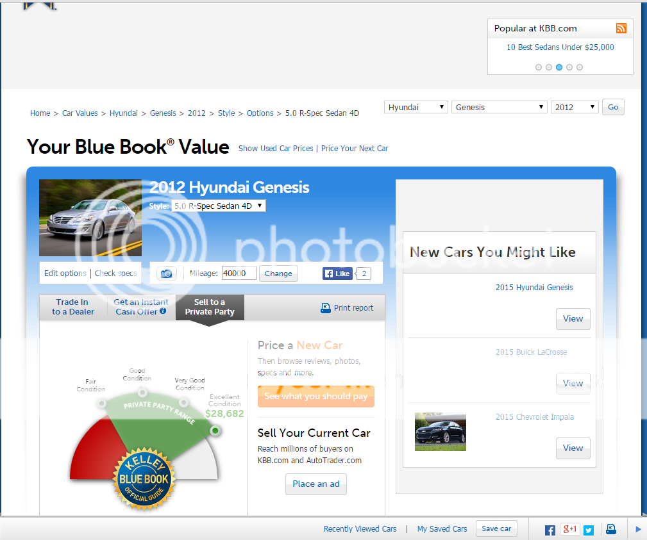Switch to Get an Instant Cash Offer tab
647x540 pixels.
pos(140,307)
